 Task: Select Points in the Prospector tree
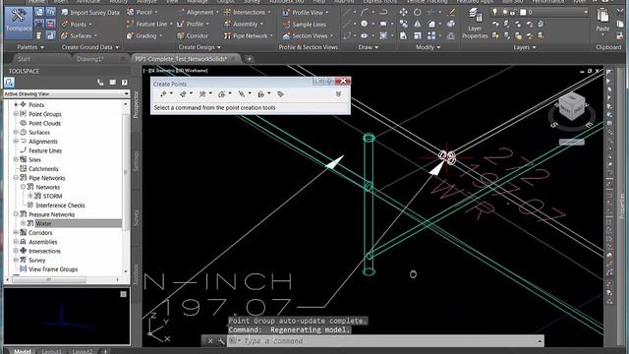(36, 105)
